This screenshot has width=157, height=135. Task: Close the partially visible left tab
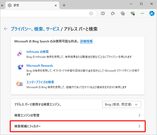[2, 5]
